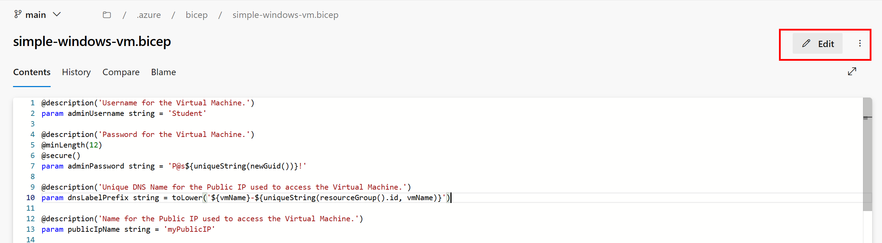This screenshot has width=882, height=243.
Task: Navigate to the bicep folder breadcrumb
Action: click(x=197, y=15)
